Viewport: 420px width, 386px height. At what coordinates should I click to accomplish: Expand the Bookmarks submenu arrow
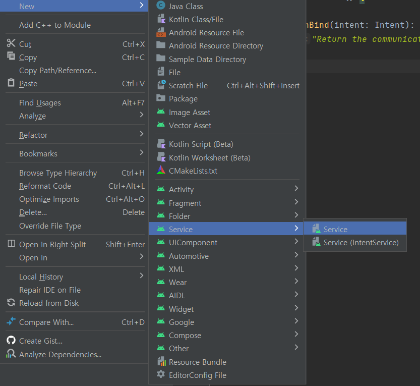141,152
